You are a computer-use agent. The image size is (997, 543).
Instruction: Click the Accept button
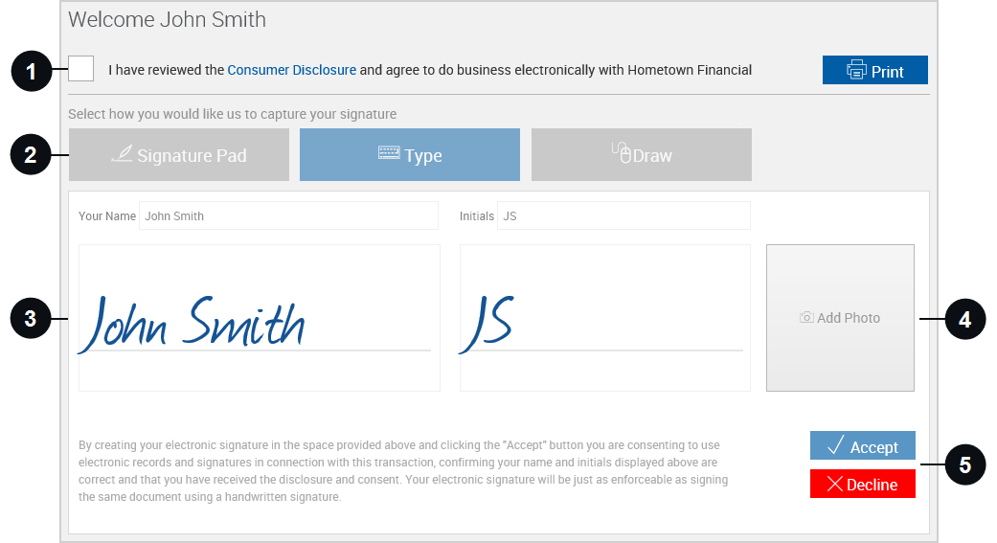coord(862,445)
